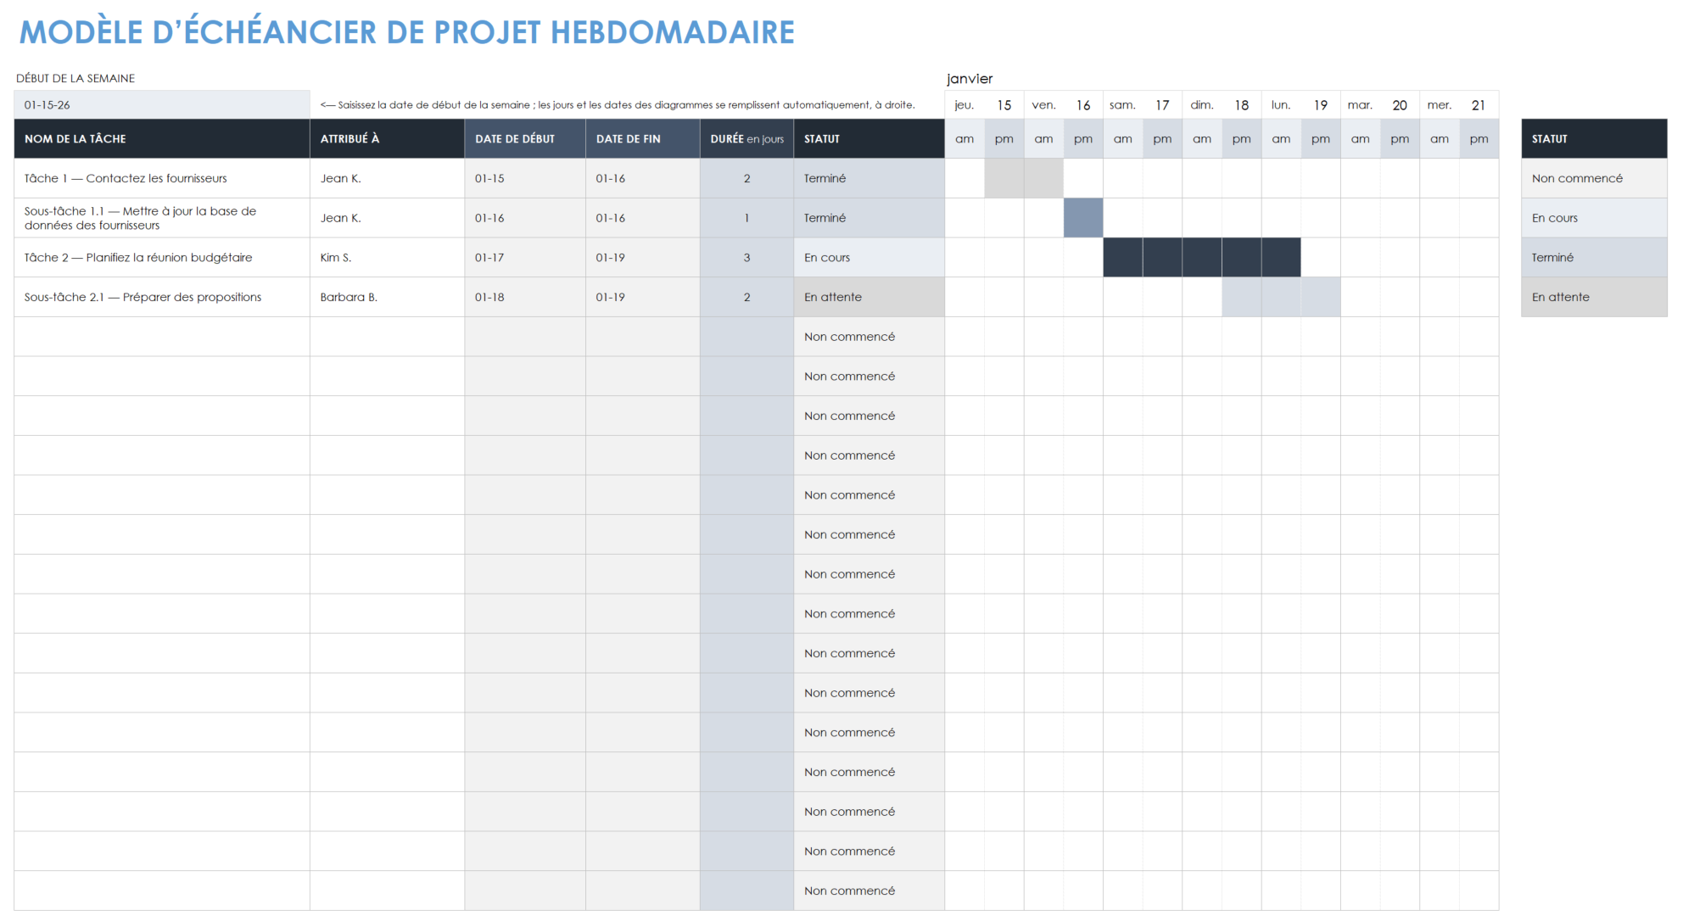Select Jean K. in the Tâche 1 row
1683x916 pixels.
click(x=388, y=179)
